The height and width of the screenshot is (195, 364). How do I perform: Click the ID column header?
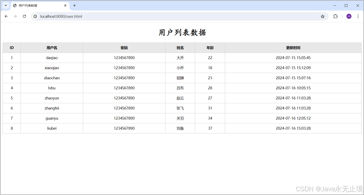(12, 48)
